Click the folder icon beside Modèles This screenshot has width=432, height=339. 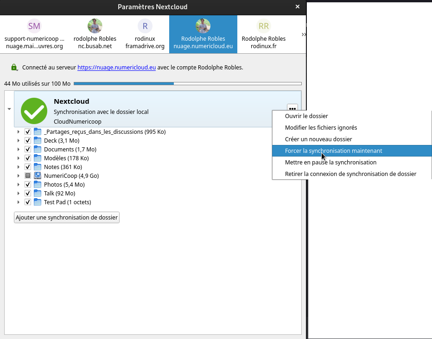(x=38, y=158)
